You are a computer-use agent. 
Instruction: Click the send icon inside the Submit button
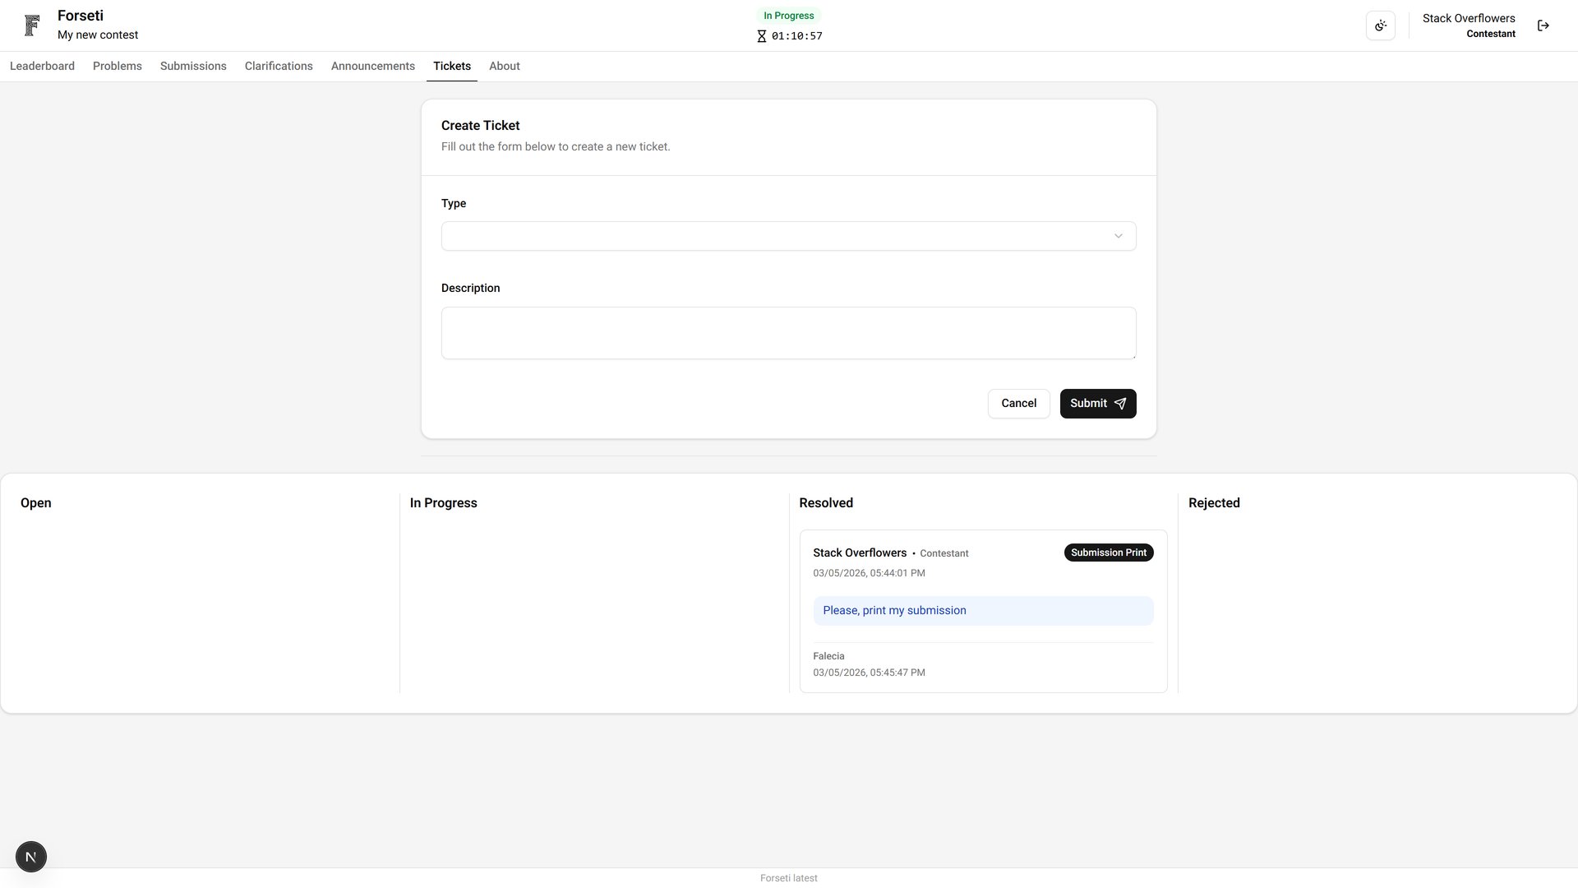1120,404
